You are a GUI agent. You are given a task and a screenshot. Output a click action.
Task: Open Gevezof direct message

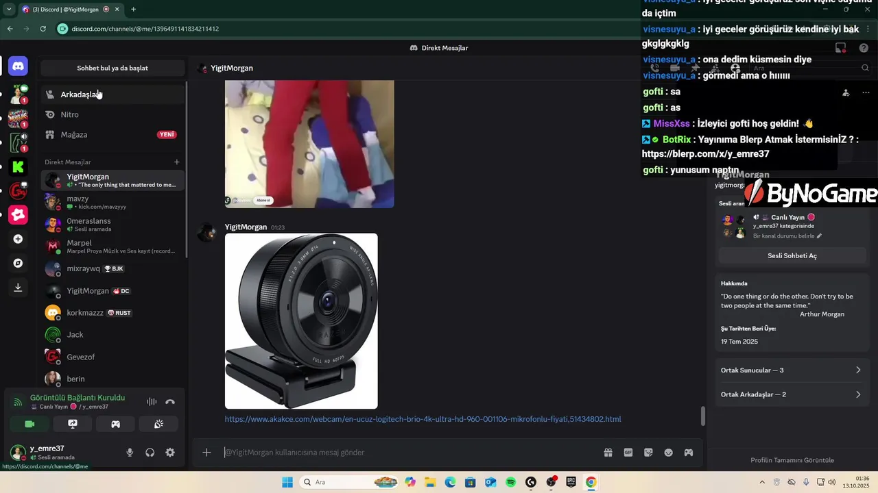[x=112, y=357]
